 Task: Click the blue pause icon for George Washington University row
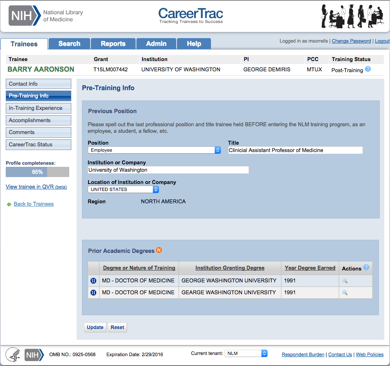[93, 281]
